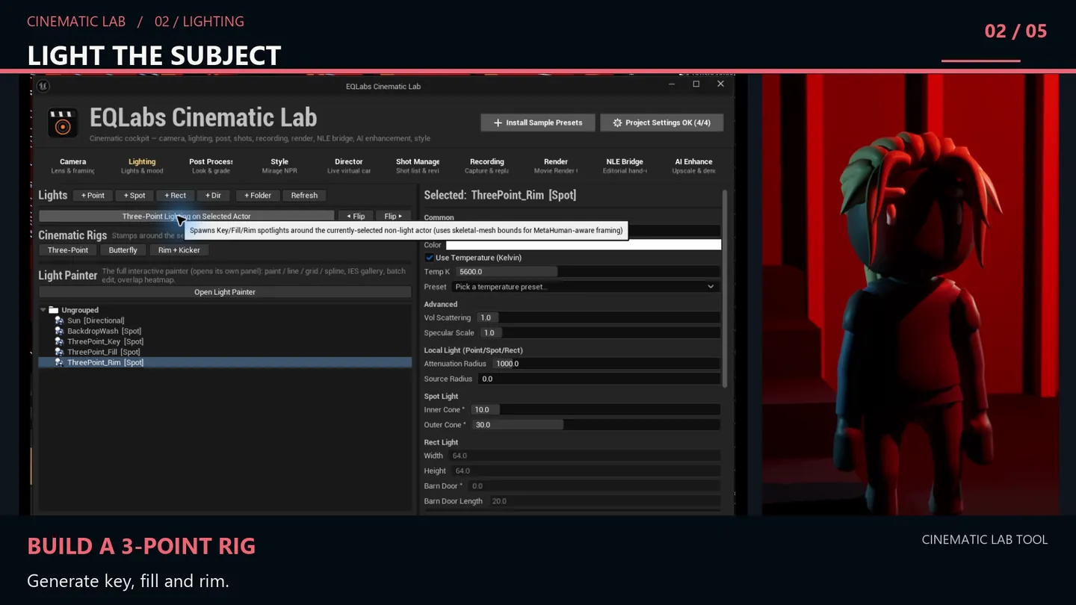The height and width of the screenshot is (605, 1076).
Task: Open the Post Process tab
Action: 211,166
